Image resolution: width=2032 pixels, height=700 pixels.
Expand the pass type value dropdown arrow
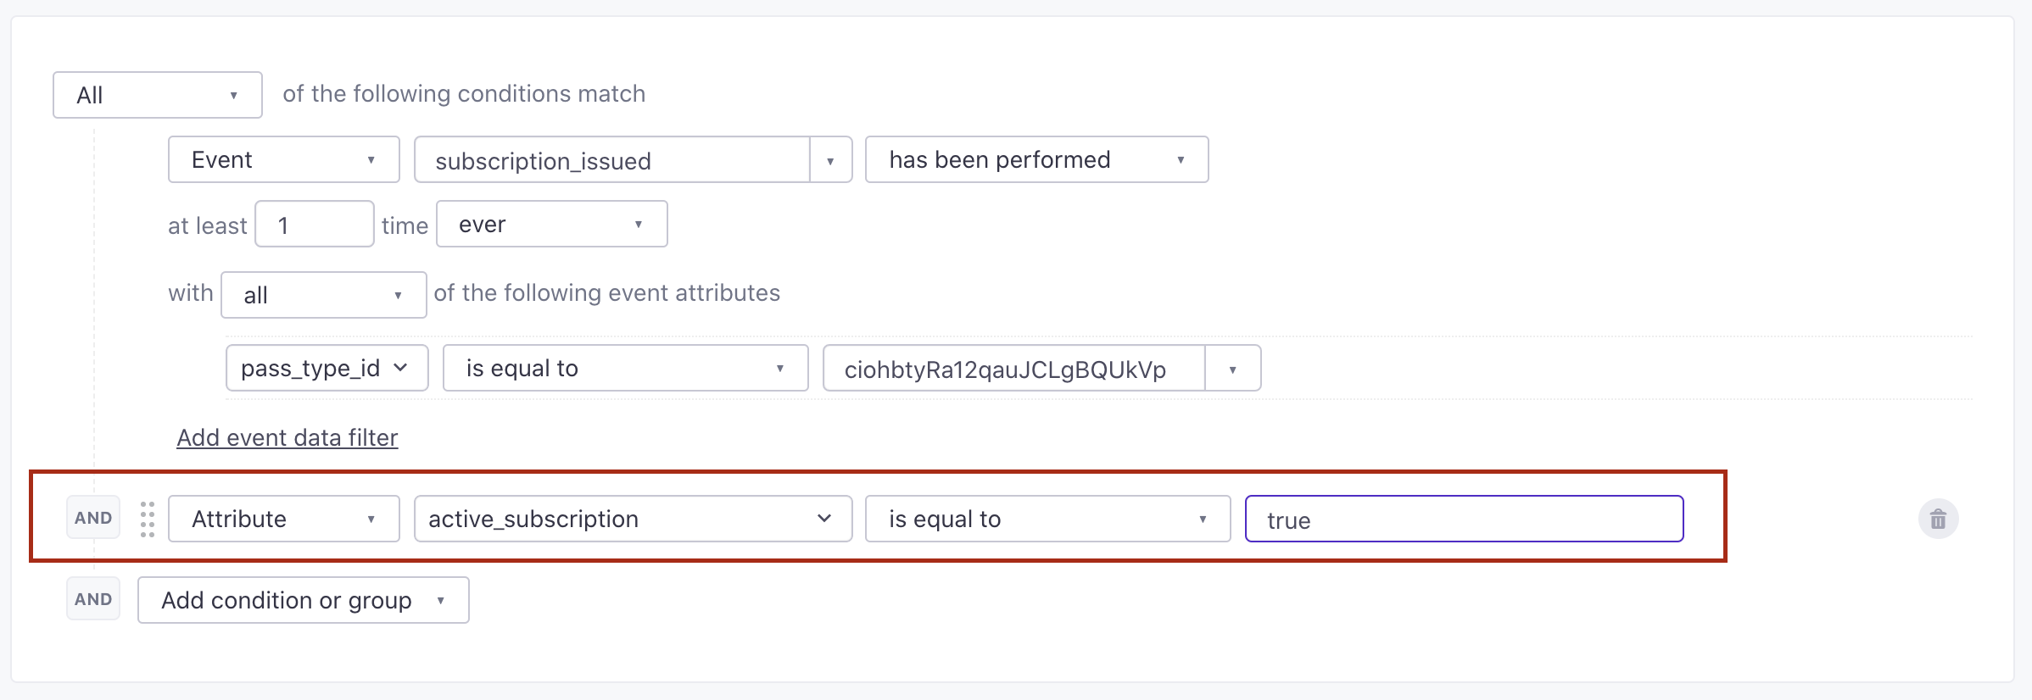coord(1232,369)
